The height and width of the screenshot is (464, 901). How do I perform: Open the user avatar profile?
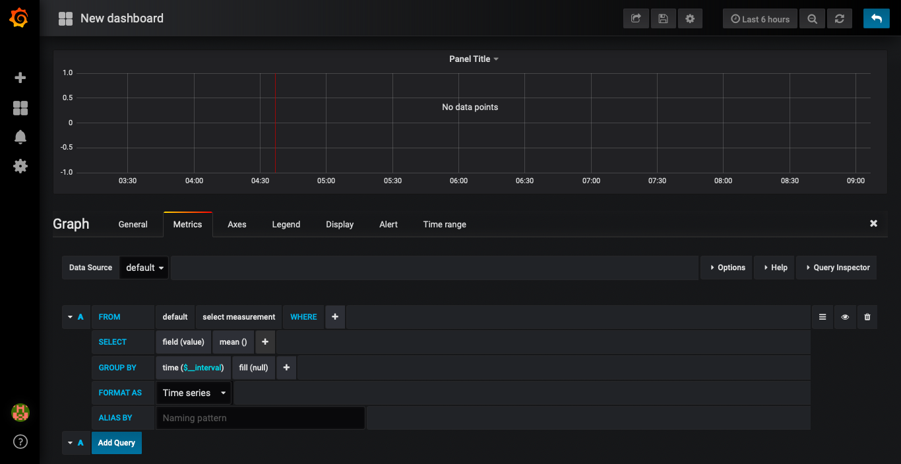click(20, 413)
